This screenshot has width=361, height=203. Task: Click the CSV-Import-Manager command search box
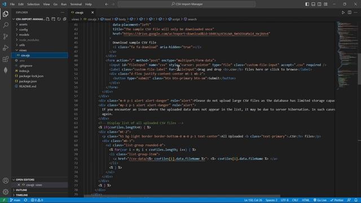187,4
